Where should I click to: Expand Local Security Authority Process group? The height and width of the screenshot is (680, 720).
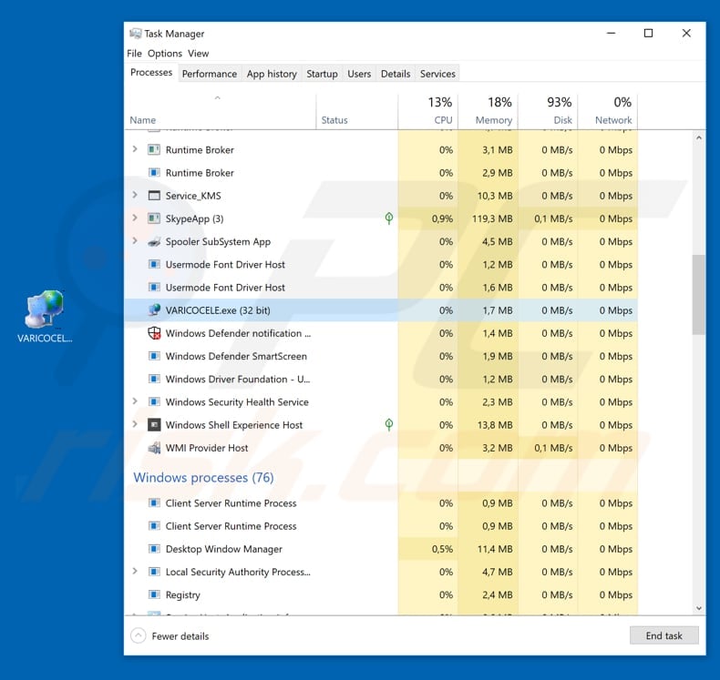(135, 571)
